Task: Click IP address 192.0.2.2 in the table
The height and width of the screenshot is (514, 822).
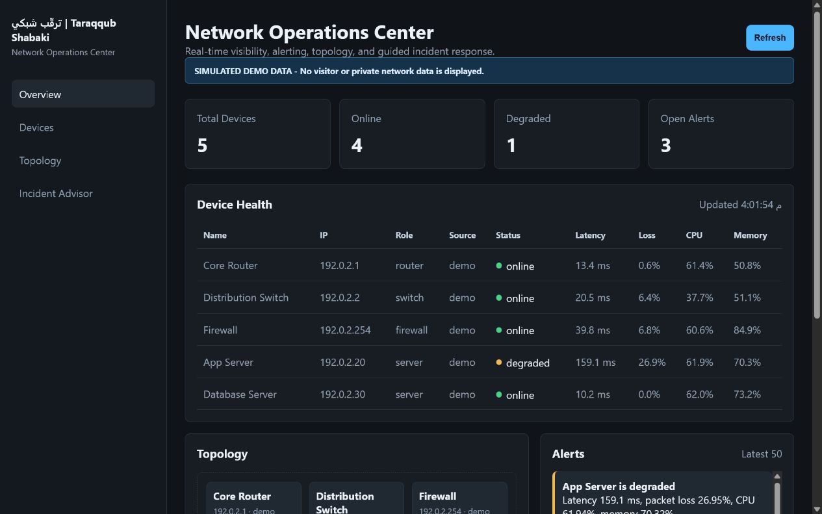Action: coord(339,298)
